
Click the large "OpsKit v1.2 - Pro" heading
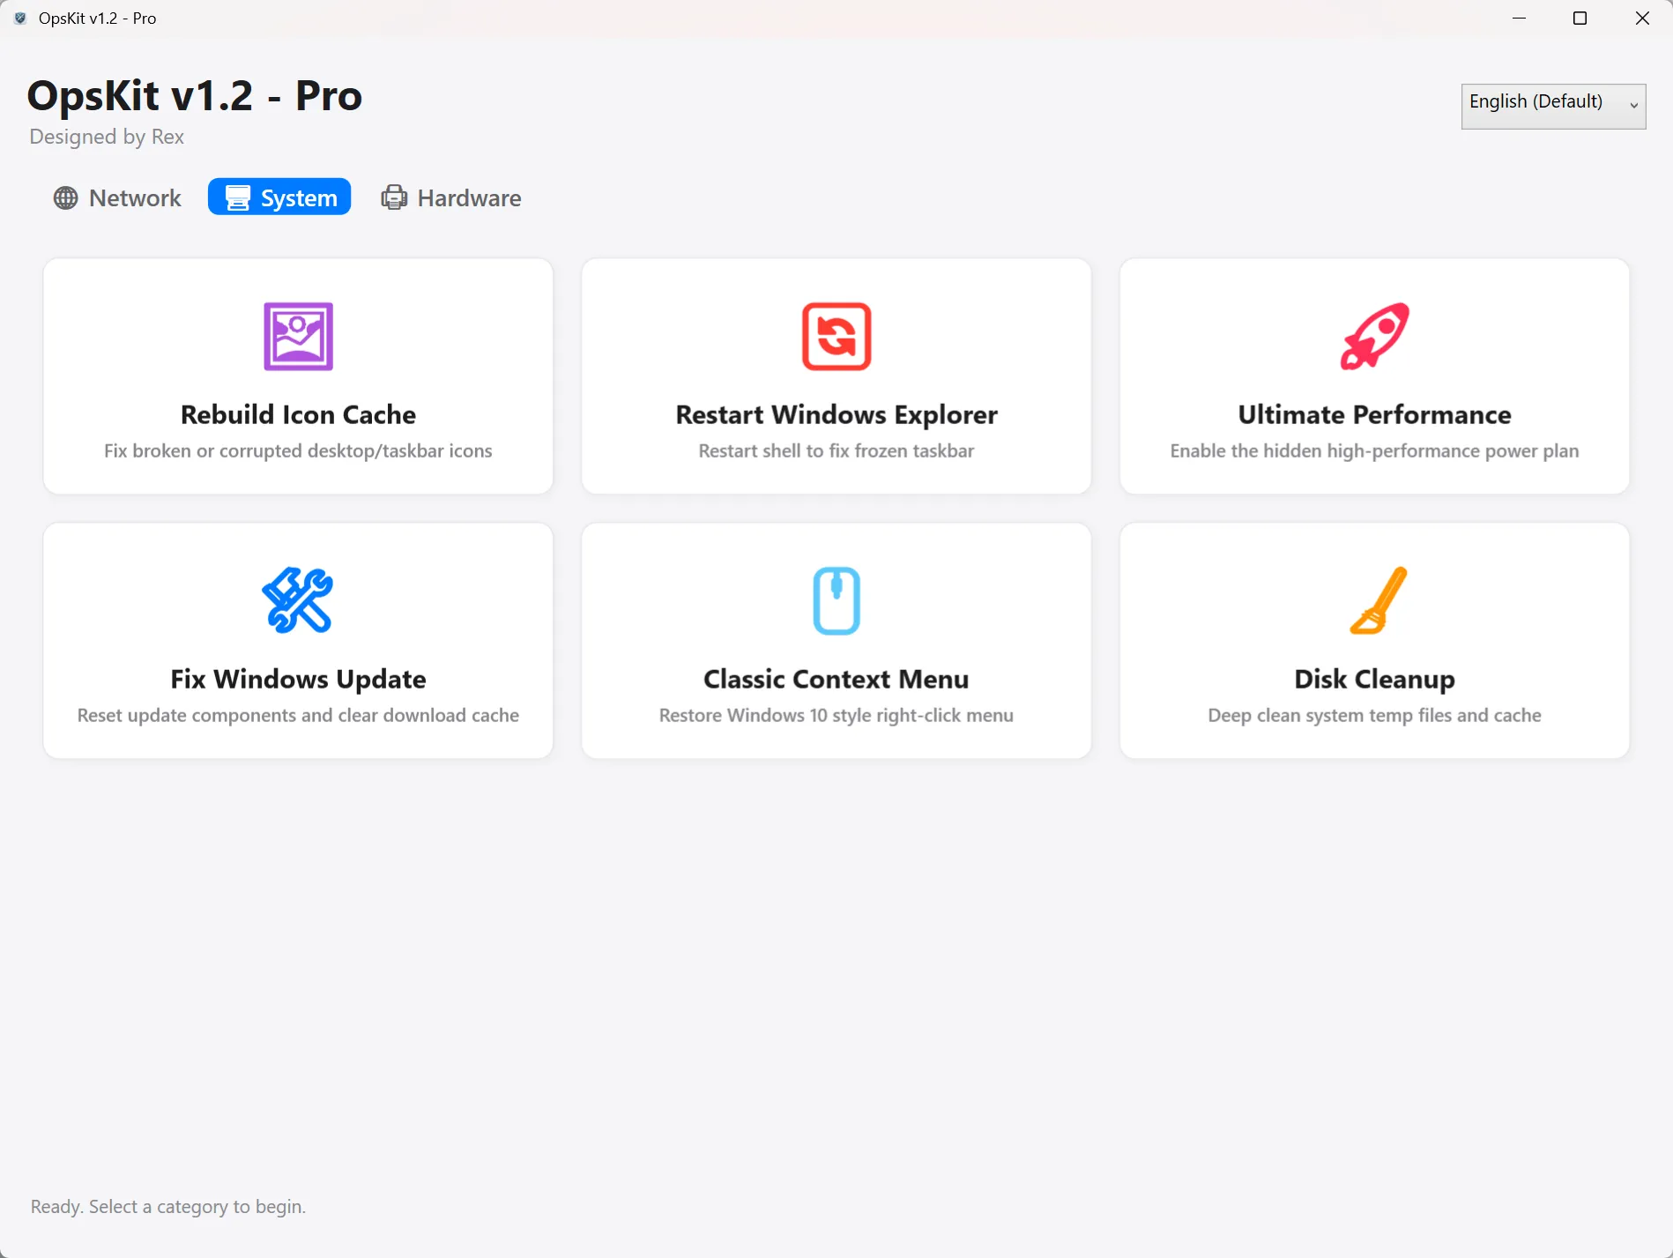195,95
